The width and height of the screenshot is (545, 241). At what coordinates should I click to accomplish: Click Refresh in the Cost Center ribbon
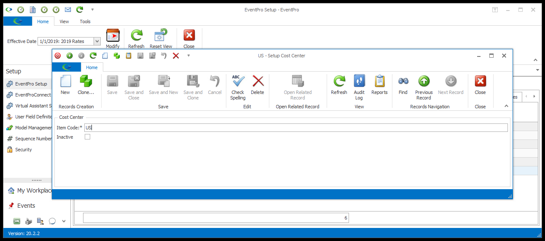[x=339, y=85]
